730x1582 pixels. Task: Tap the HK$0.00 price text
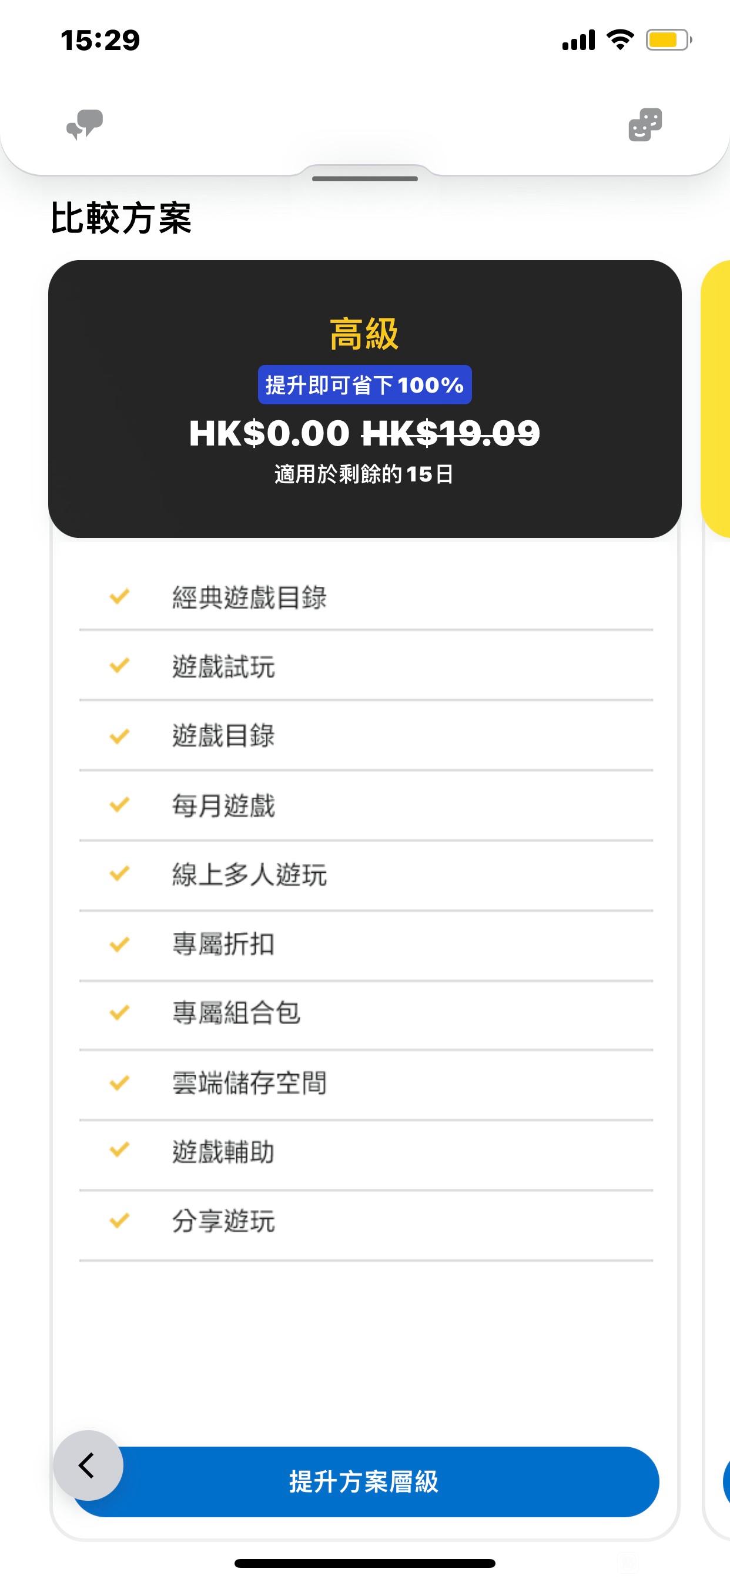click(269, 433)
